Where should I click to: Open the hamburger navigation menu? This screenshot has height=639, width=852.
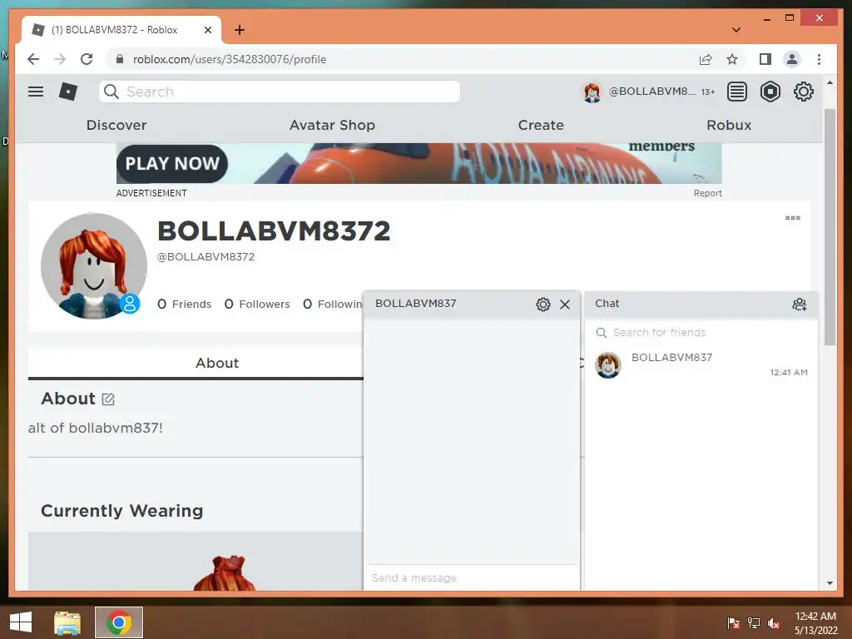36,92
